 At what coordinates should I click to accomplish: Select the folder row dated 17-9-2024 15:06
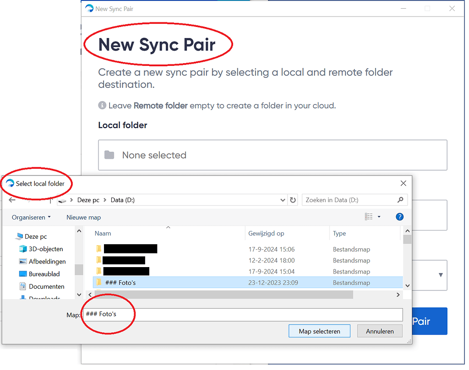[x=248, y=249]
